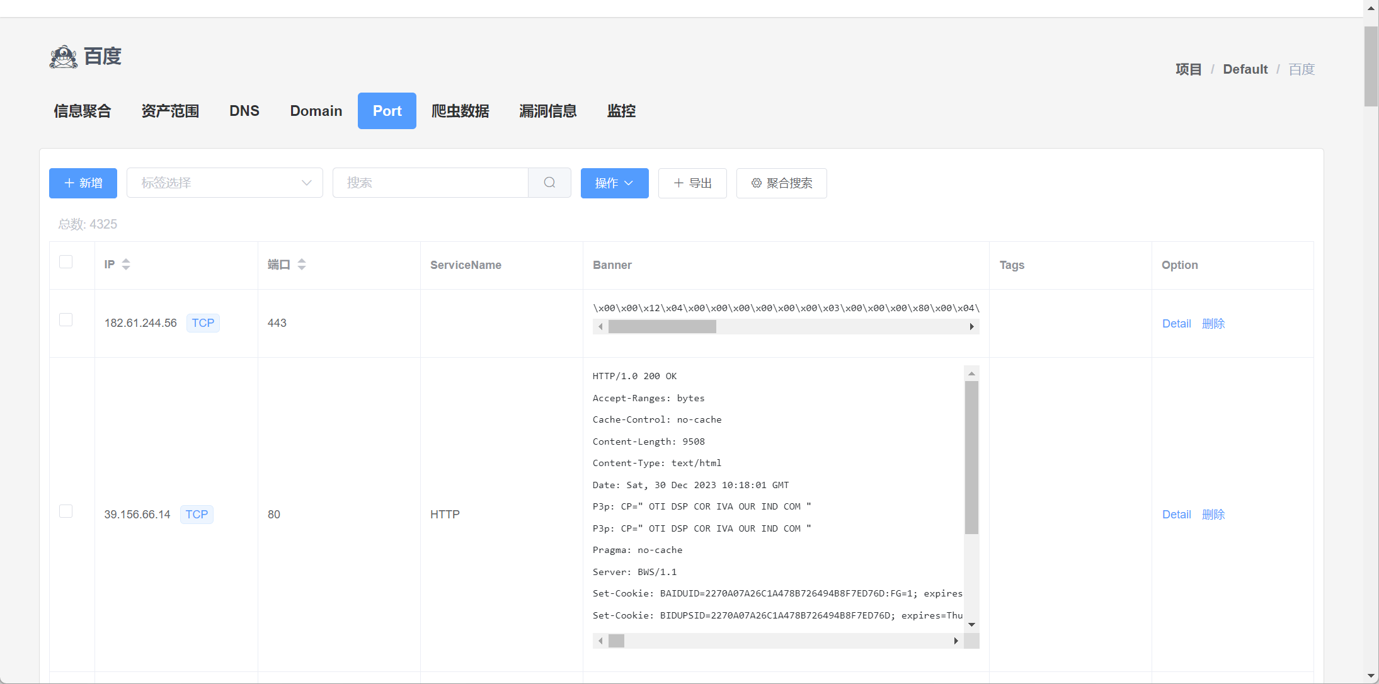1379x684 pixels.
Task: Open the DNS tab
Action: (244, 111)
